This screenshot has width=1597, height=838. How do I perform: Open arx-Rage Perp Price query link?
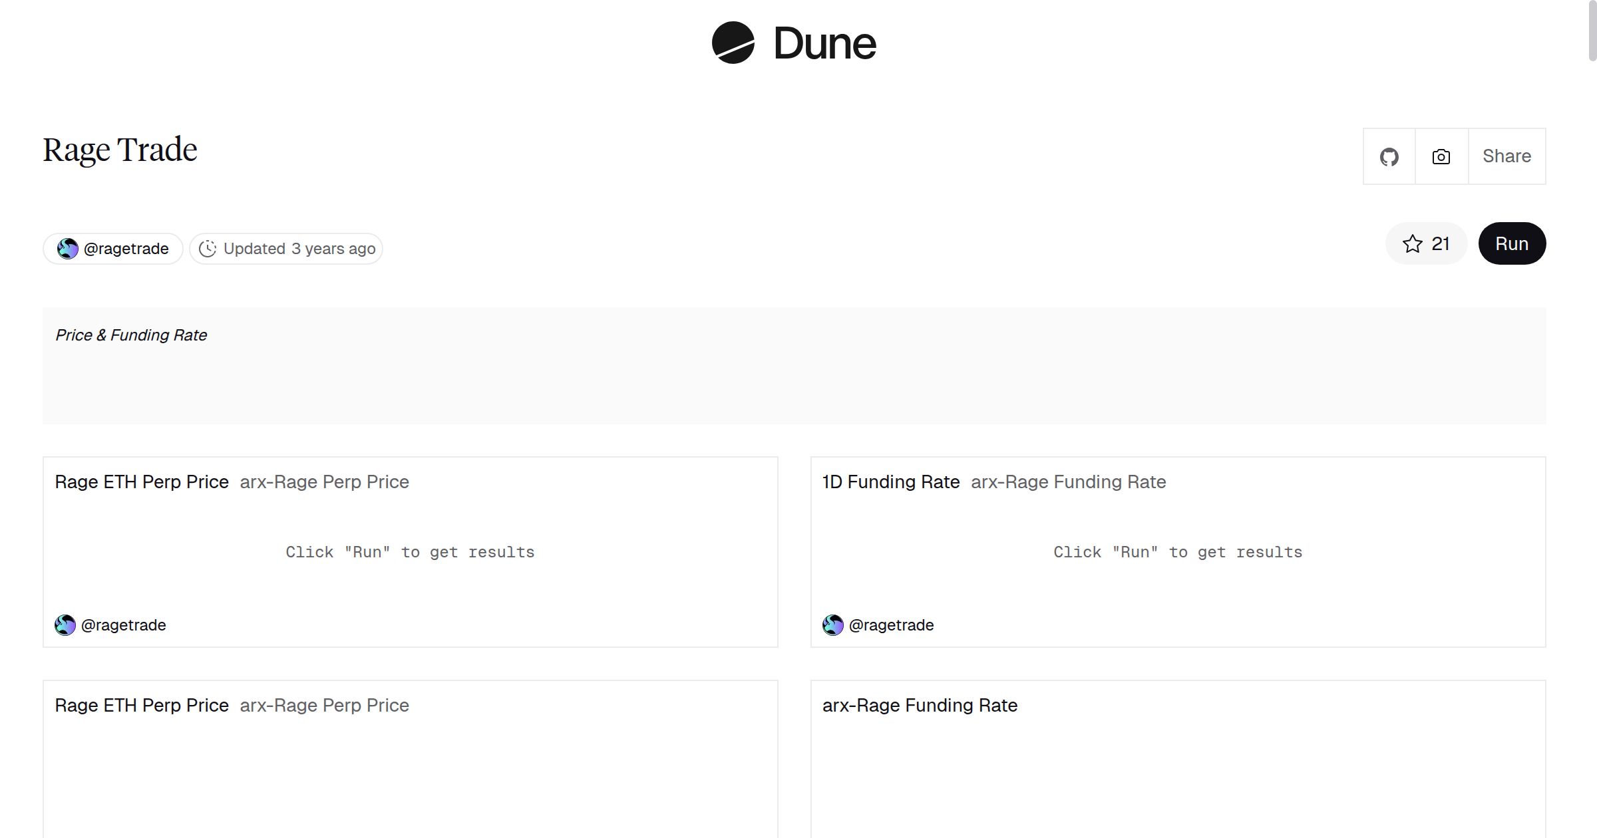[324, 482]
